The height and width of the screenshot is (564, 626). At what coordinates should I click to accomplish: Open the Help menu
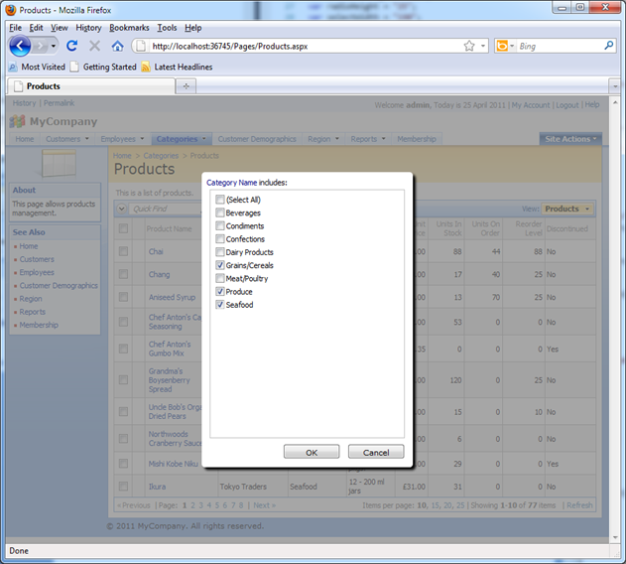click(192, 28)
